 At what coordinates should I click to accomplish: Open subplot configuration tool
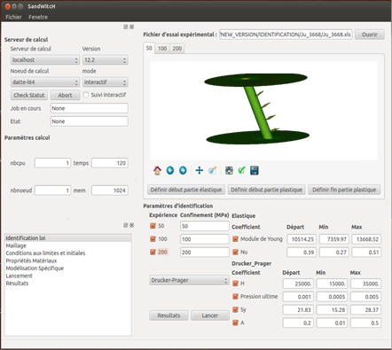click(229, 170)
